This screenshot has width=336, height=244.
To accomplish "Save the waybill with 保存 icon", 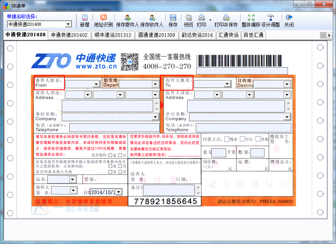I will (x=173, y=21).
